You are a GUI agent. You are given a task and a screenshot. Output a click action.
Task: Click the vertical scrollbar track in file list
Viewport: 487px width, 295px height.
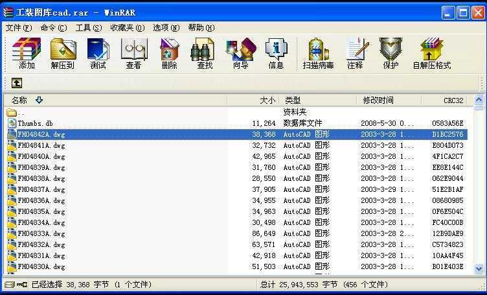tap(479, 187)
